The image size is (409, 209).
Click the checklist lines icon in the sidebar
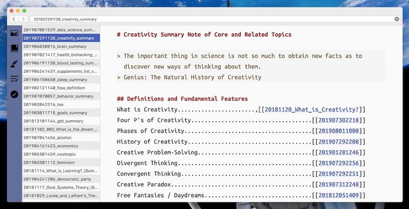point(14,79)
